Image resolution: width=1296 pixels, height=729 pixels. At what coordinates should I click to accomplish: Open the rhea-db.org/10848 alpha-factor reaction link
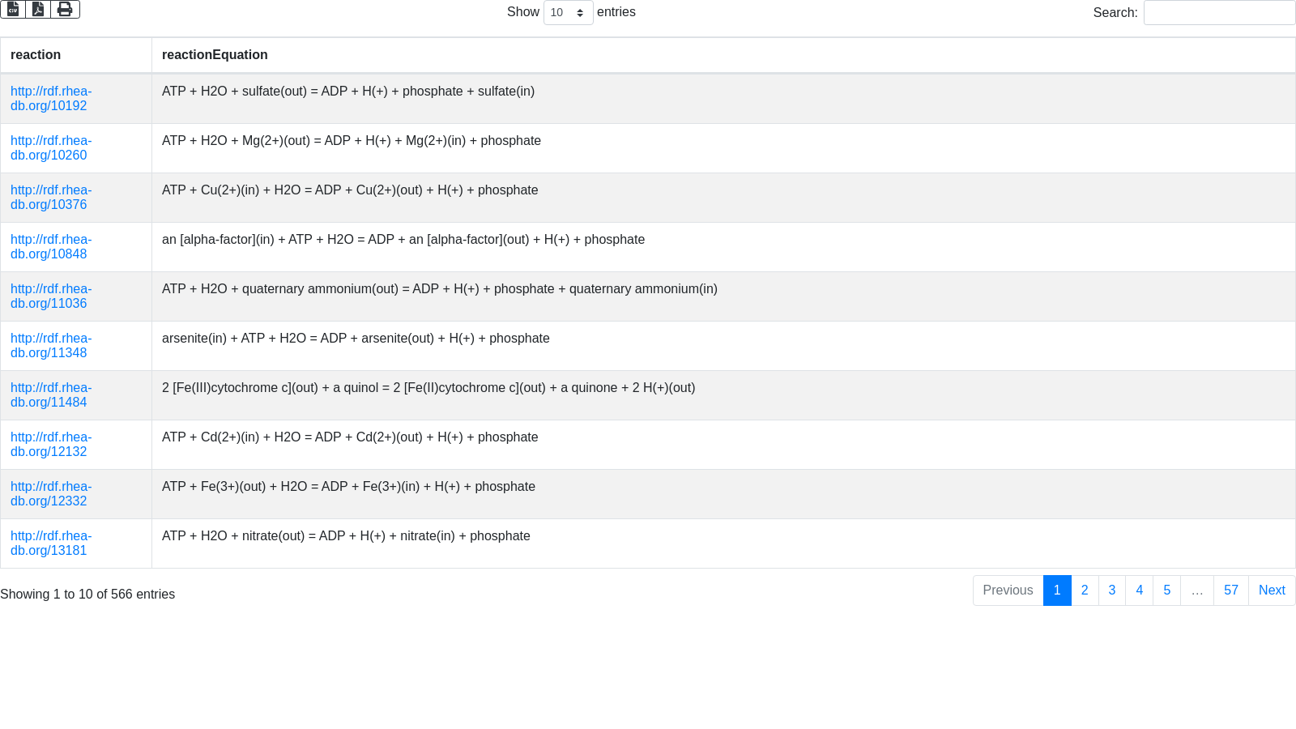pos(50,247)
